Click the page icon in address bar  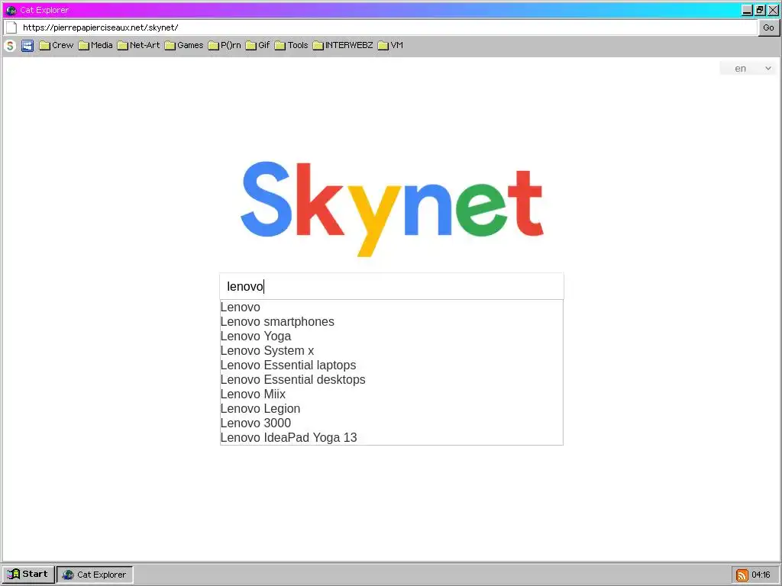click(11, 27)
